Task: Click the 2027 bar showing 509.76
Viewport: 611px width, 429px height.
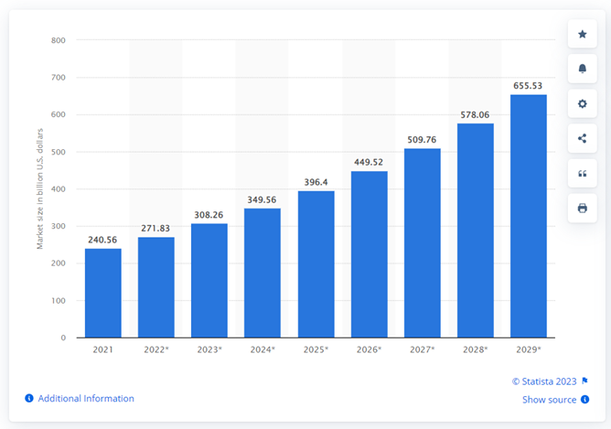Action: tap(423, 242)
